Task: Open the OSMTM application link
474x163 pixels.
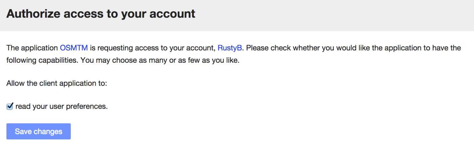Action: [x=74, y=48]
